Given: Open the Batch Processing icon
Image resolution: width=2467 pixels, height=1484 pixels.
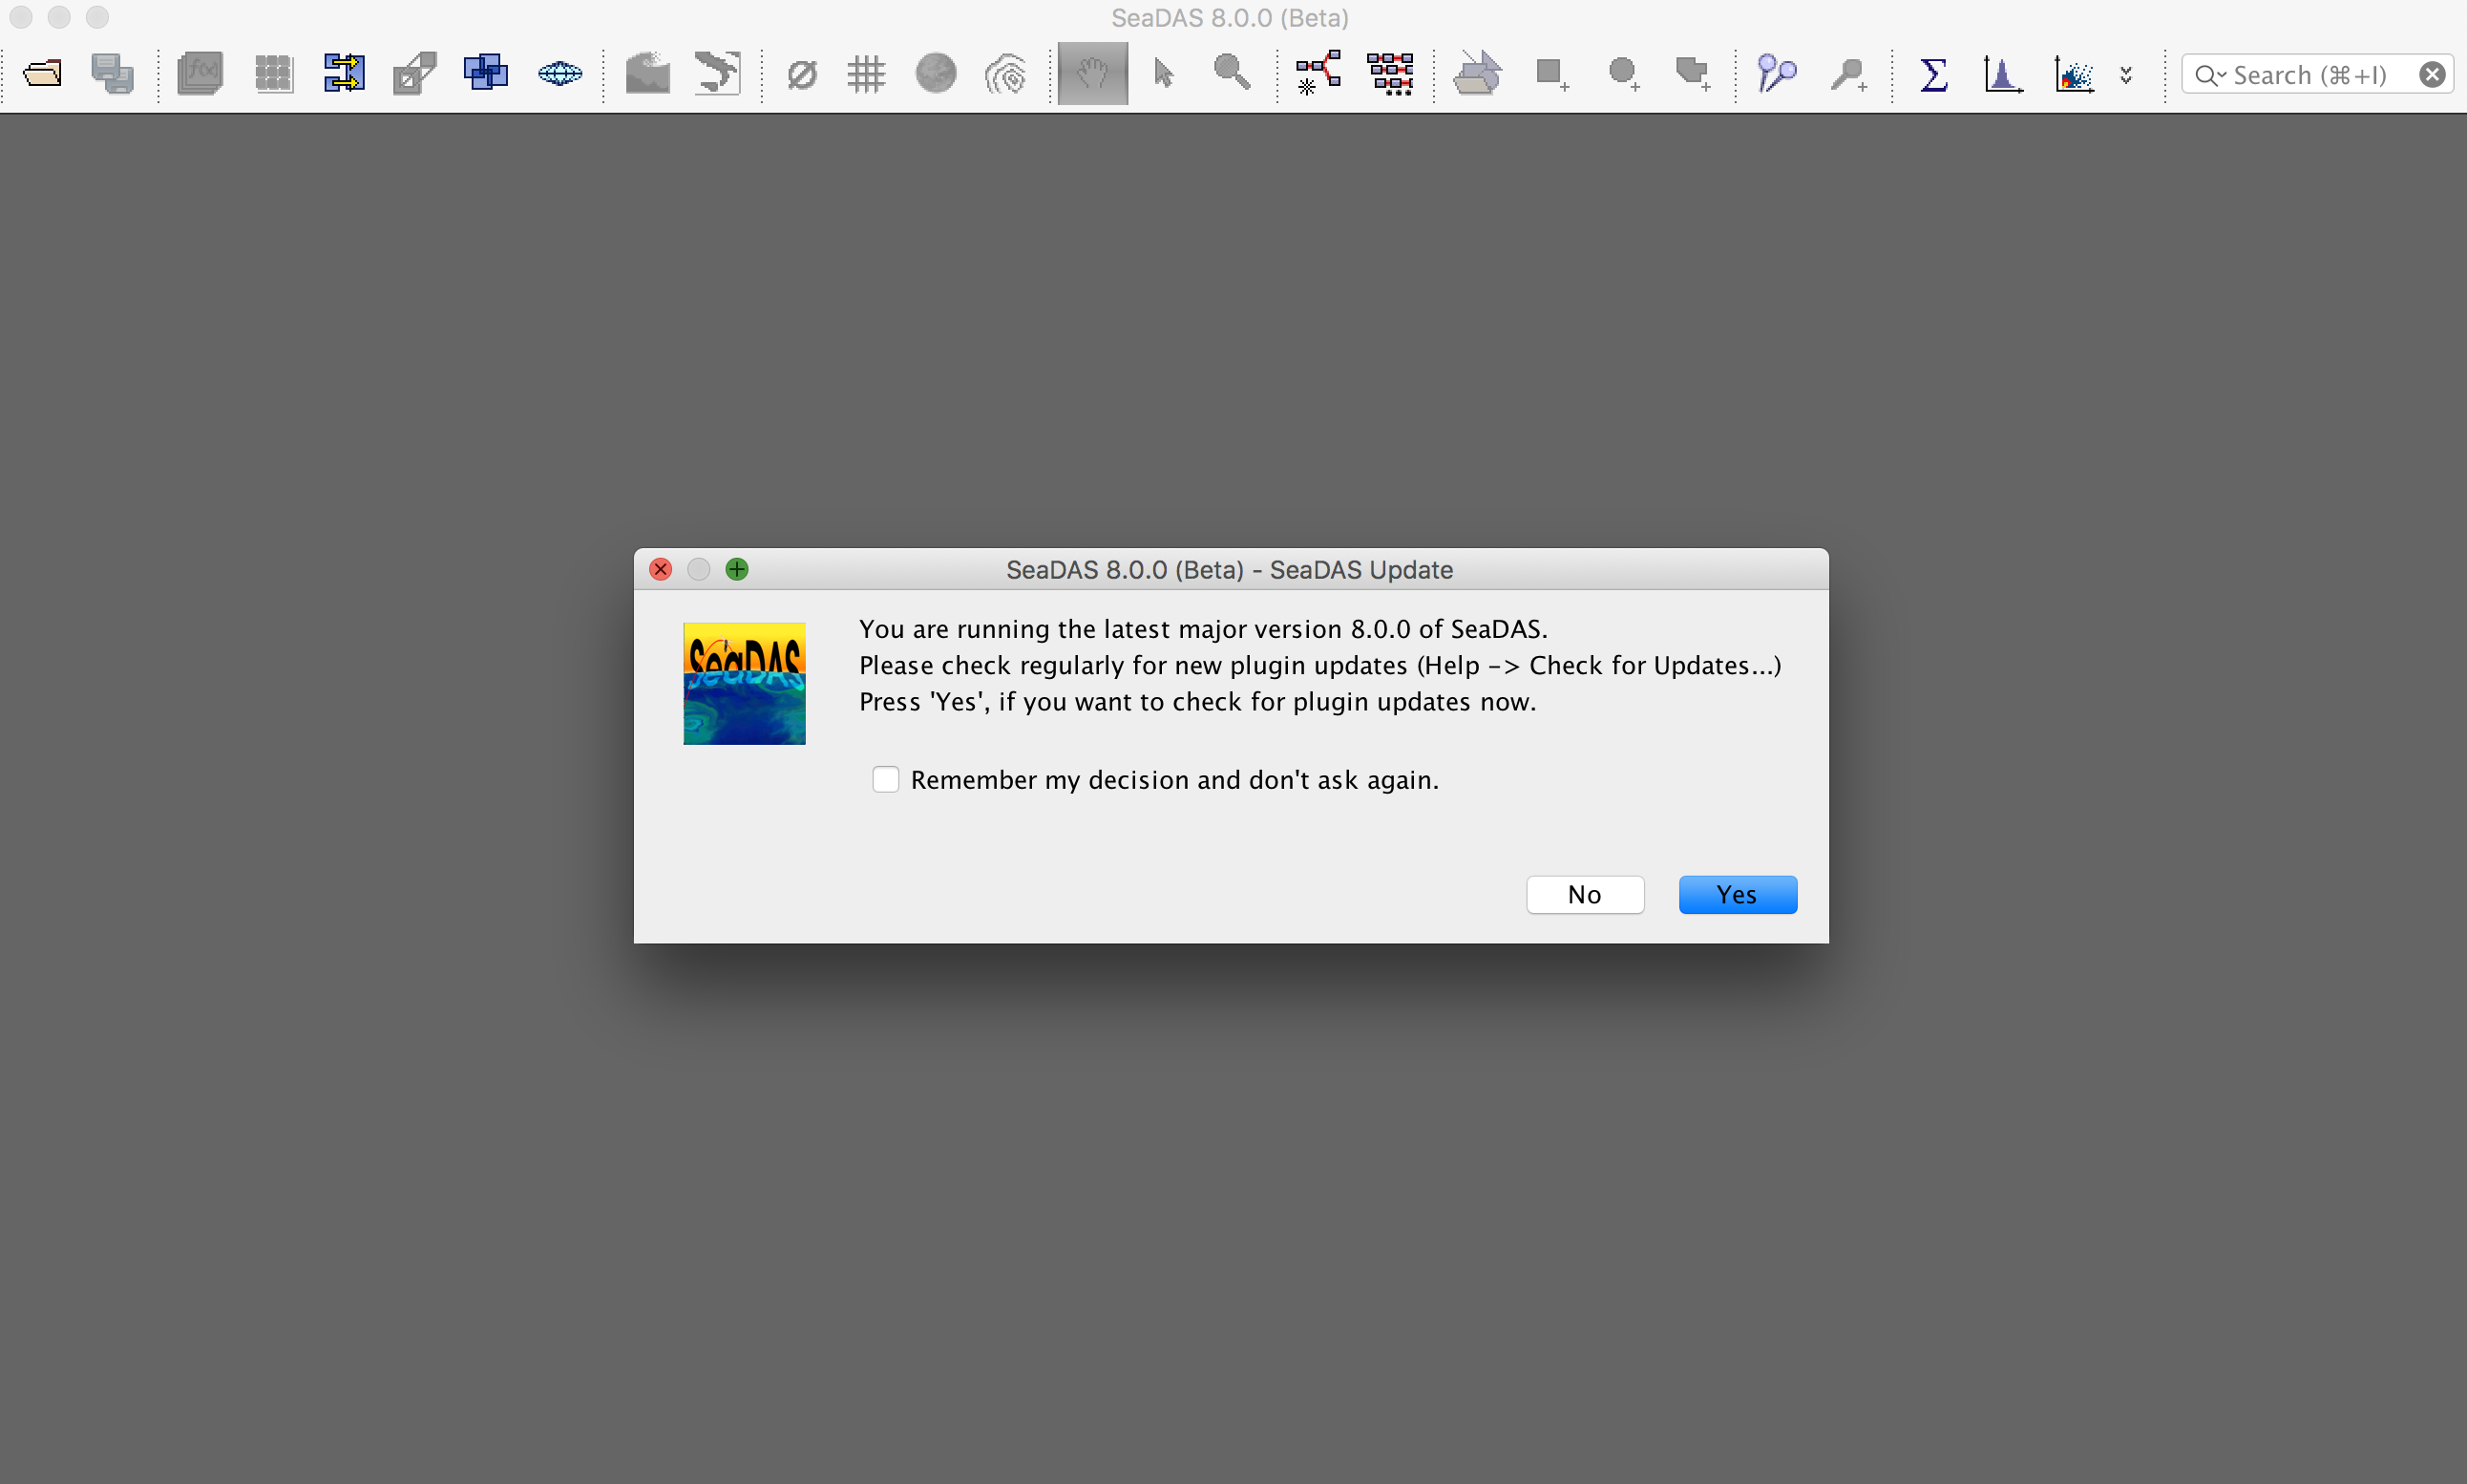Looking at the screenshot, I should coord(1390,73).
